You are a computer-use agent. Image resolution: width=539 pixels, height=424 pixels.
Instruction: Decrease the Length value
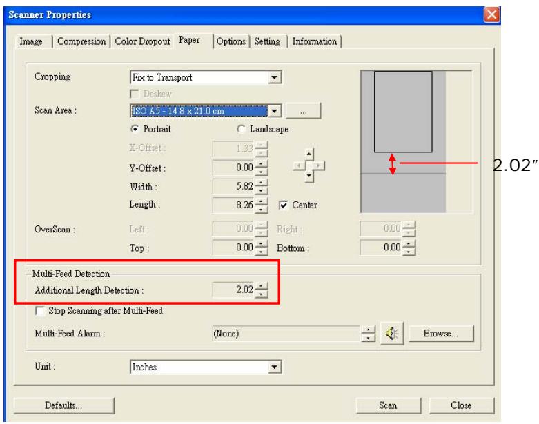[x=262, y=209]
